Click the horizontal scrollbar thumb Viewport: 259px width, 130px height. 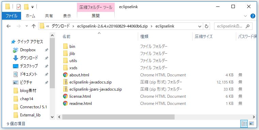pyautogui.click(x=118, y=117)
